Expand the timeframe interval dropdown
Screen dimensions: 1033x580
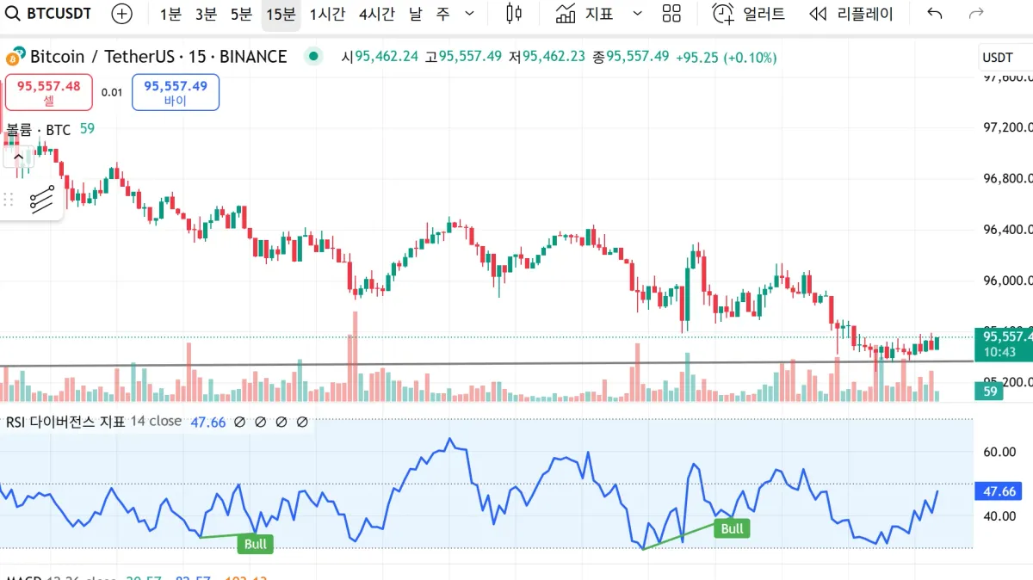[x=469, y=14]
